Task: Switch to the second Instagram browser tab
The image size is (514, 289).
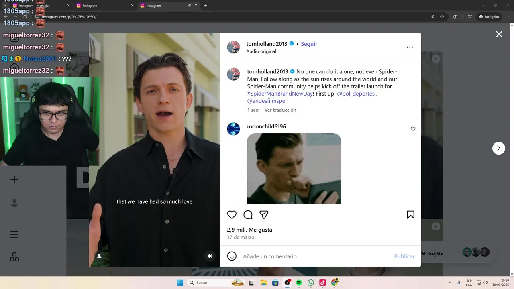Action: [105, 6]
